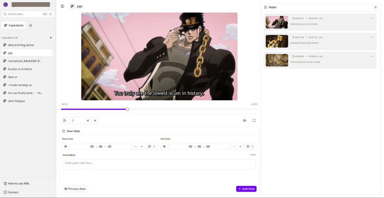
Task: Open 'dino and frog dance' ingredient
Action: click(x=26, y=45)
